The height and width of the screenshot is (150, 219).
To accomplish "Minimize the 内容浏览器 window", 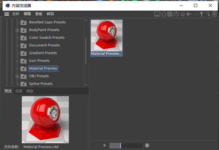I will [181, 5].
